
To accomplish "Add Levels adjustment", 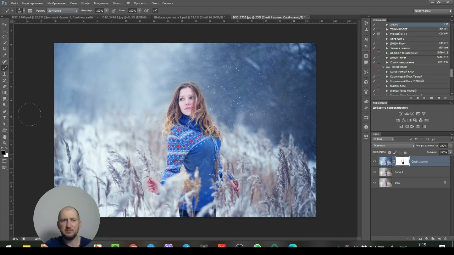I will [x=406, y=114].
